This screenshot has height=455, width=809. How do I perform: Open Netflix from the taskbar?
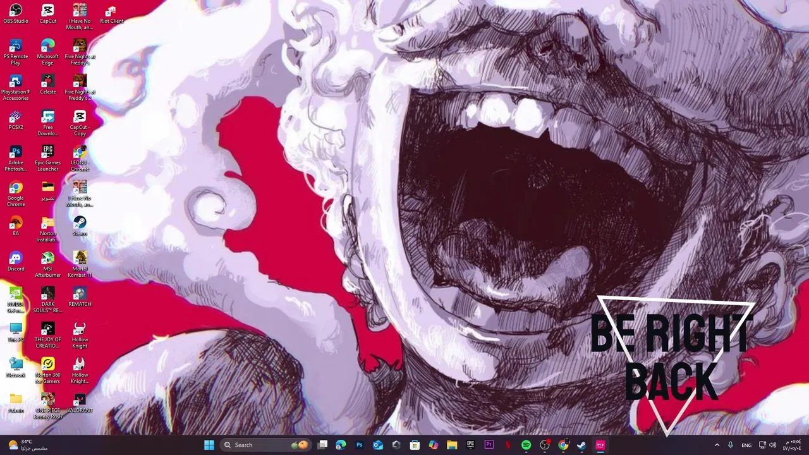click(508, 445)
